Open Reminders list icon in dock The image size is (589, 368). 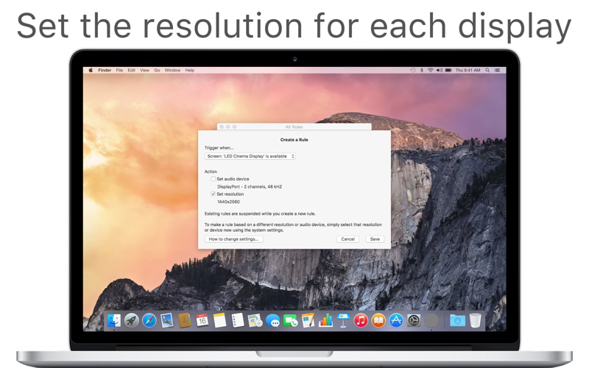[x=237, y=320]
